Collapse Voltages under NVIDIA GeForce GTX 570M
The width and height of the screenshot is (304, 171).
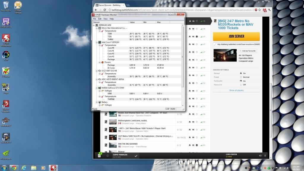coord(100,91)
